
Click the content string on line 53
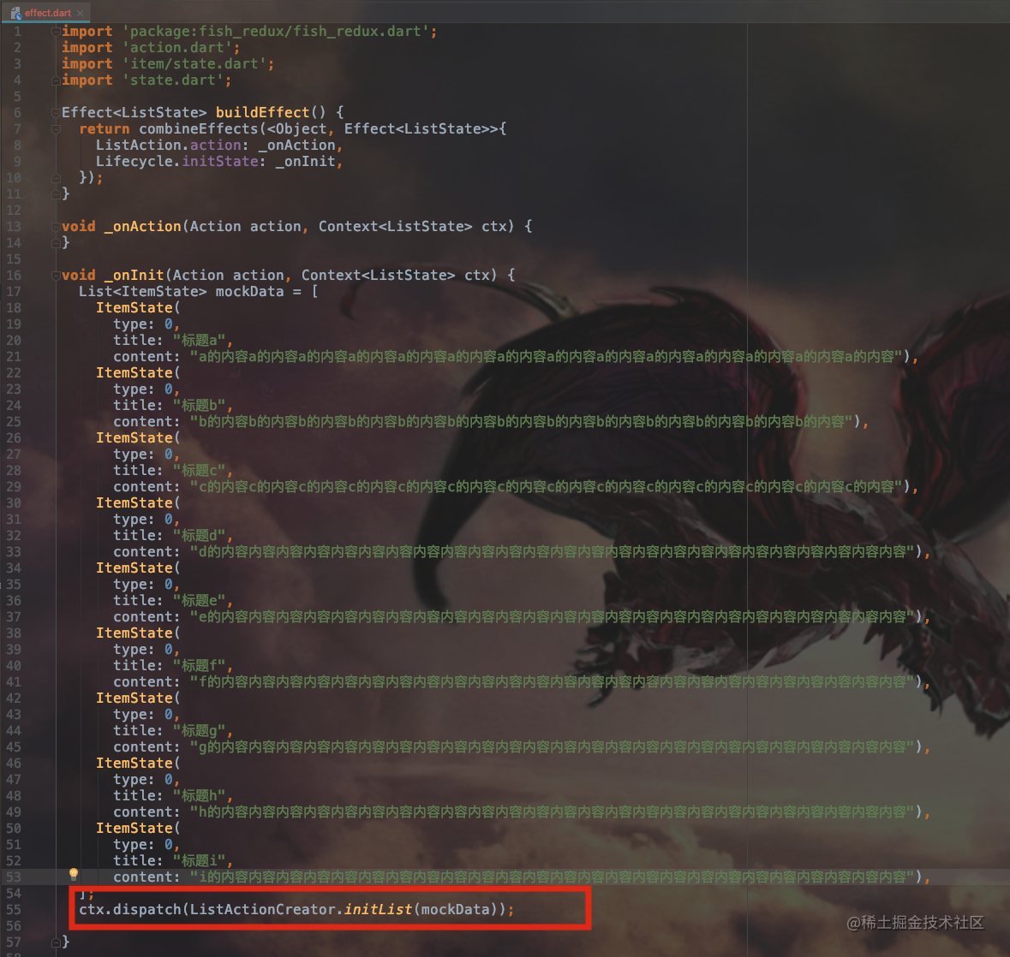tap(553, 877)
